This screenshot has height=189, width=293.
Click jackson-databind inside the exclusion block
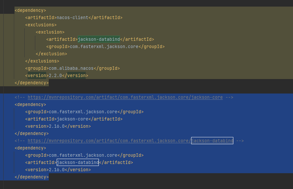point(99,39)
